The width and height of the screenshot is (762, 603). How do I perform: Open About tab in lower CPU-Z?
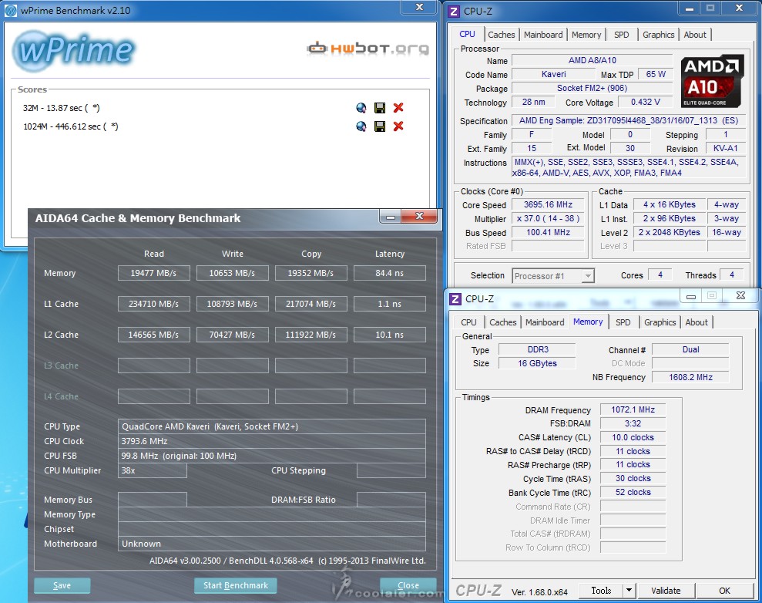pos(697,322)
